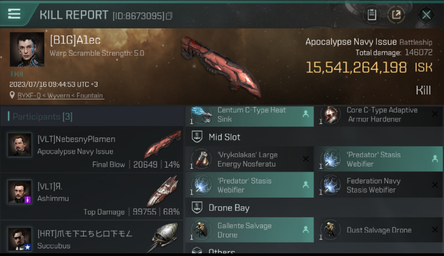Click the 'Vrykolakas' Large Energy Nosferatu icon
The image size is (444, 256).
(x=202, y=159)
